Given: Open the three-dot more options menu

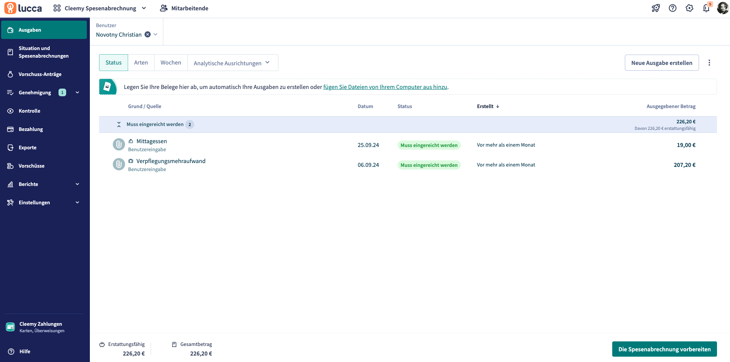Looking at the screenshot, I should [709, 63].
